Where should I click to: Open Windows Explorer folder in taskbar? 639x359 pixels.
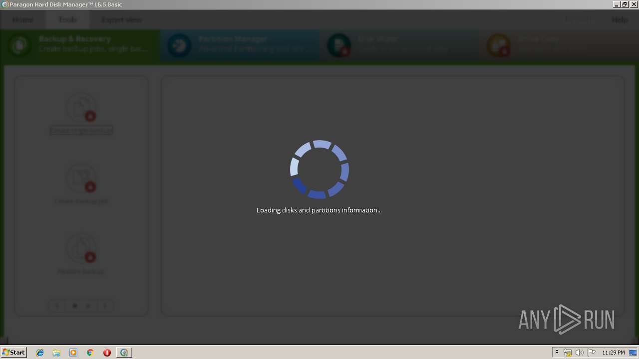(56, 353)
